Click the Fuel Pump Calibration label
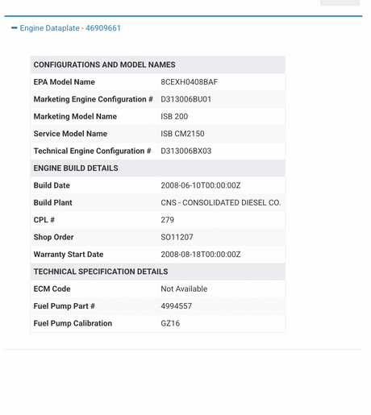This screenshot has width=371, height=415. coord(73,323)
